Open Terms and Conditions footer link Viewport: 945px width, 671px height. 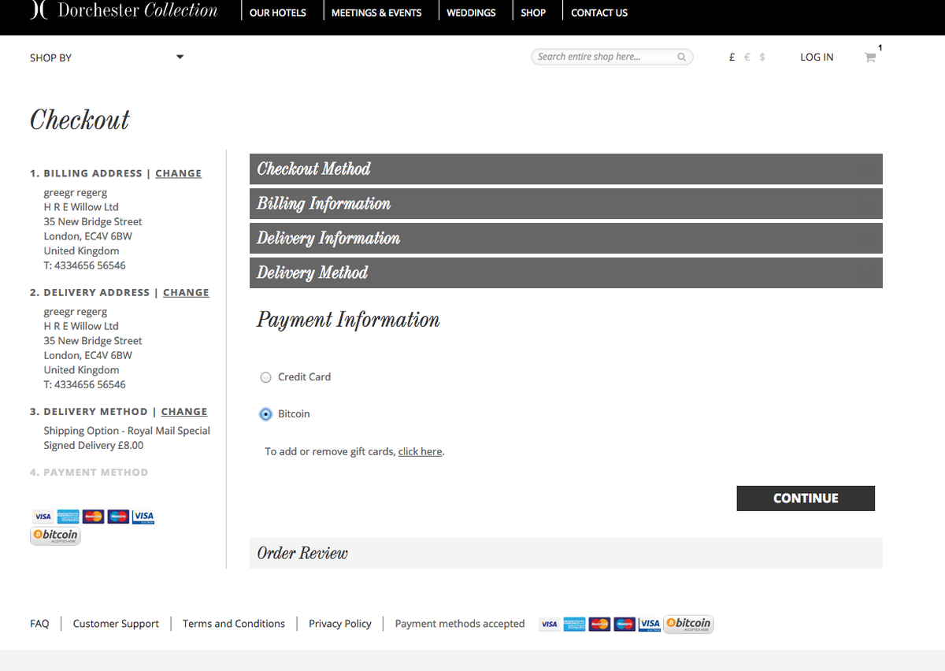[x=234, y=624]
